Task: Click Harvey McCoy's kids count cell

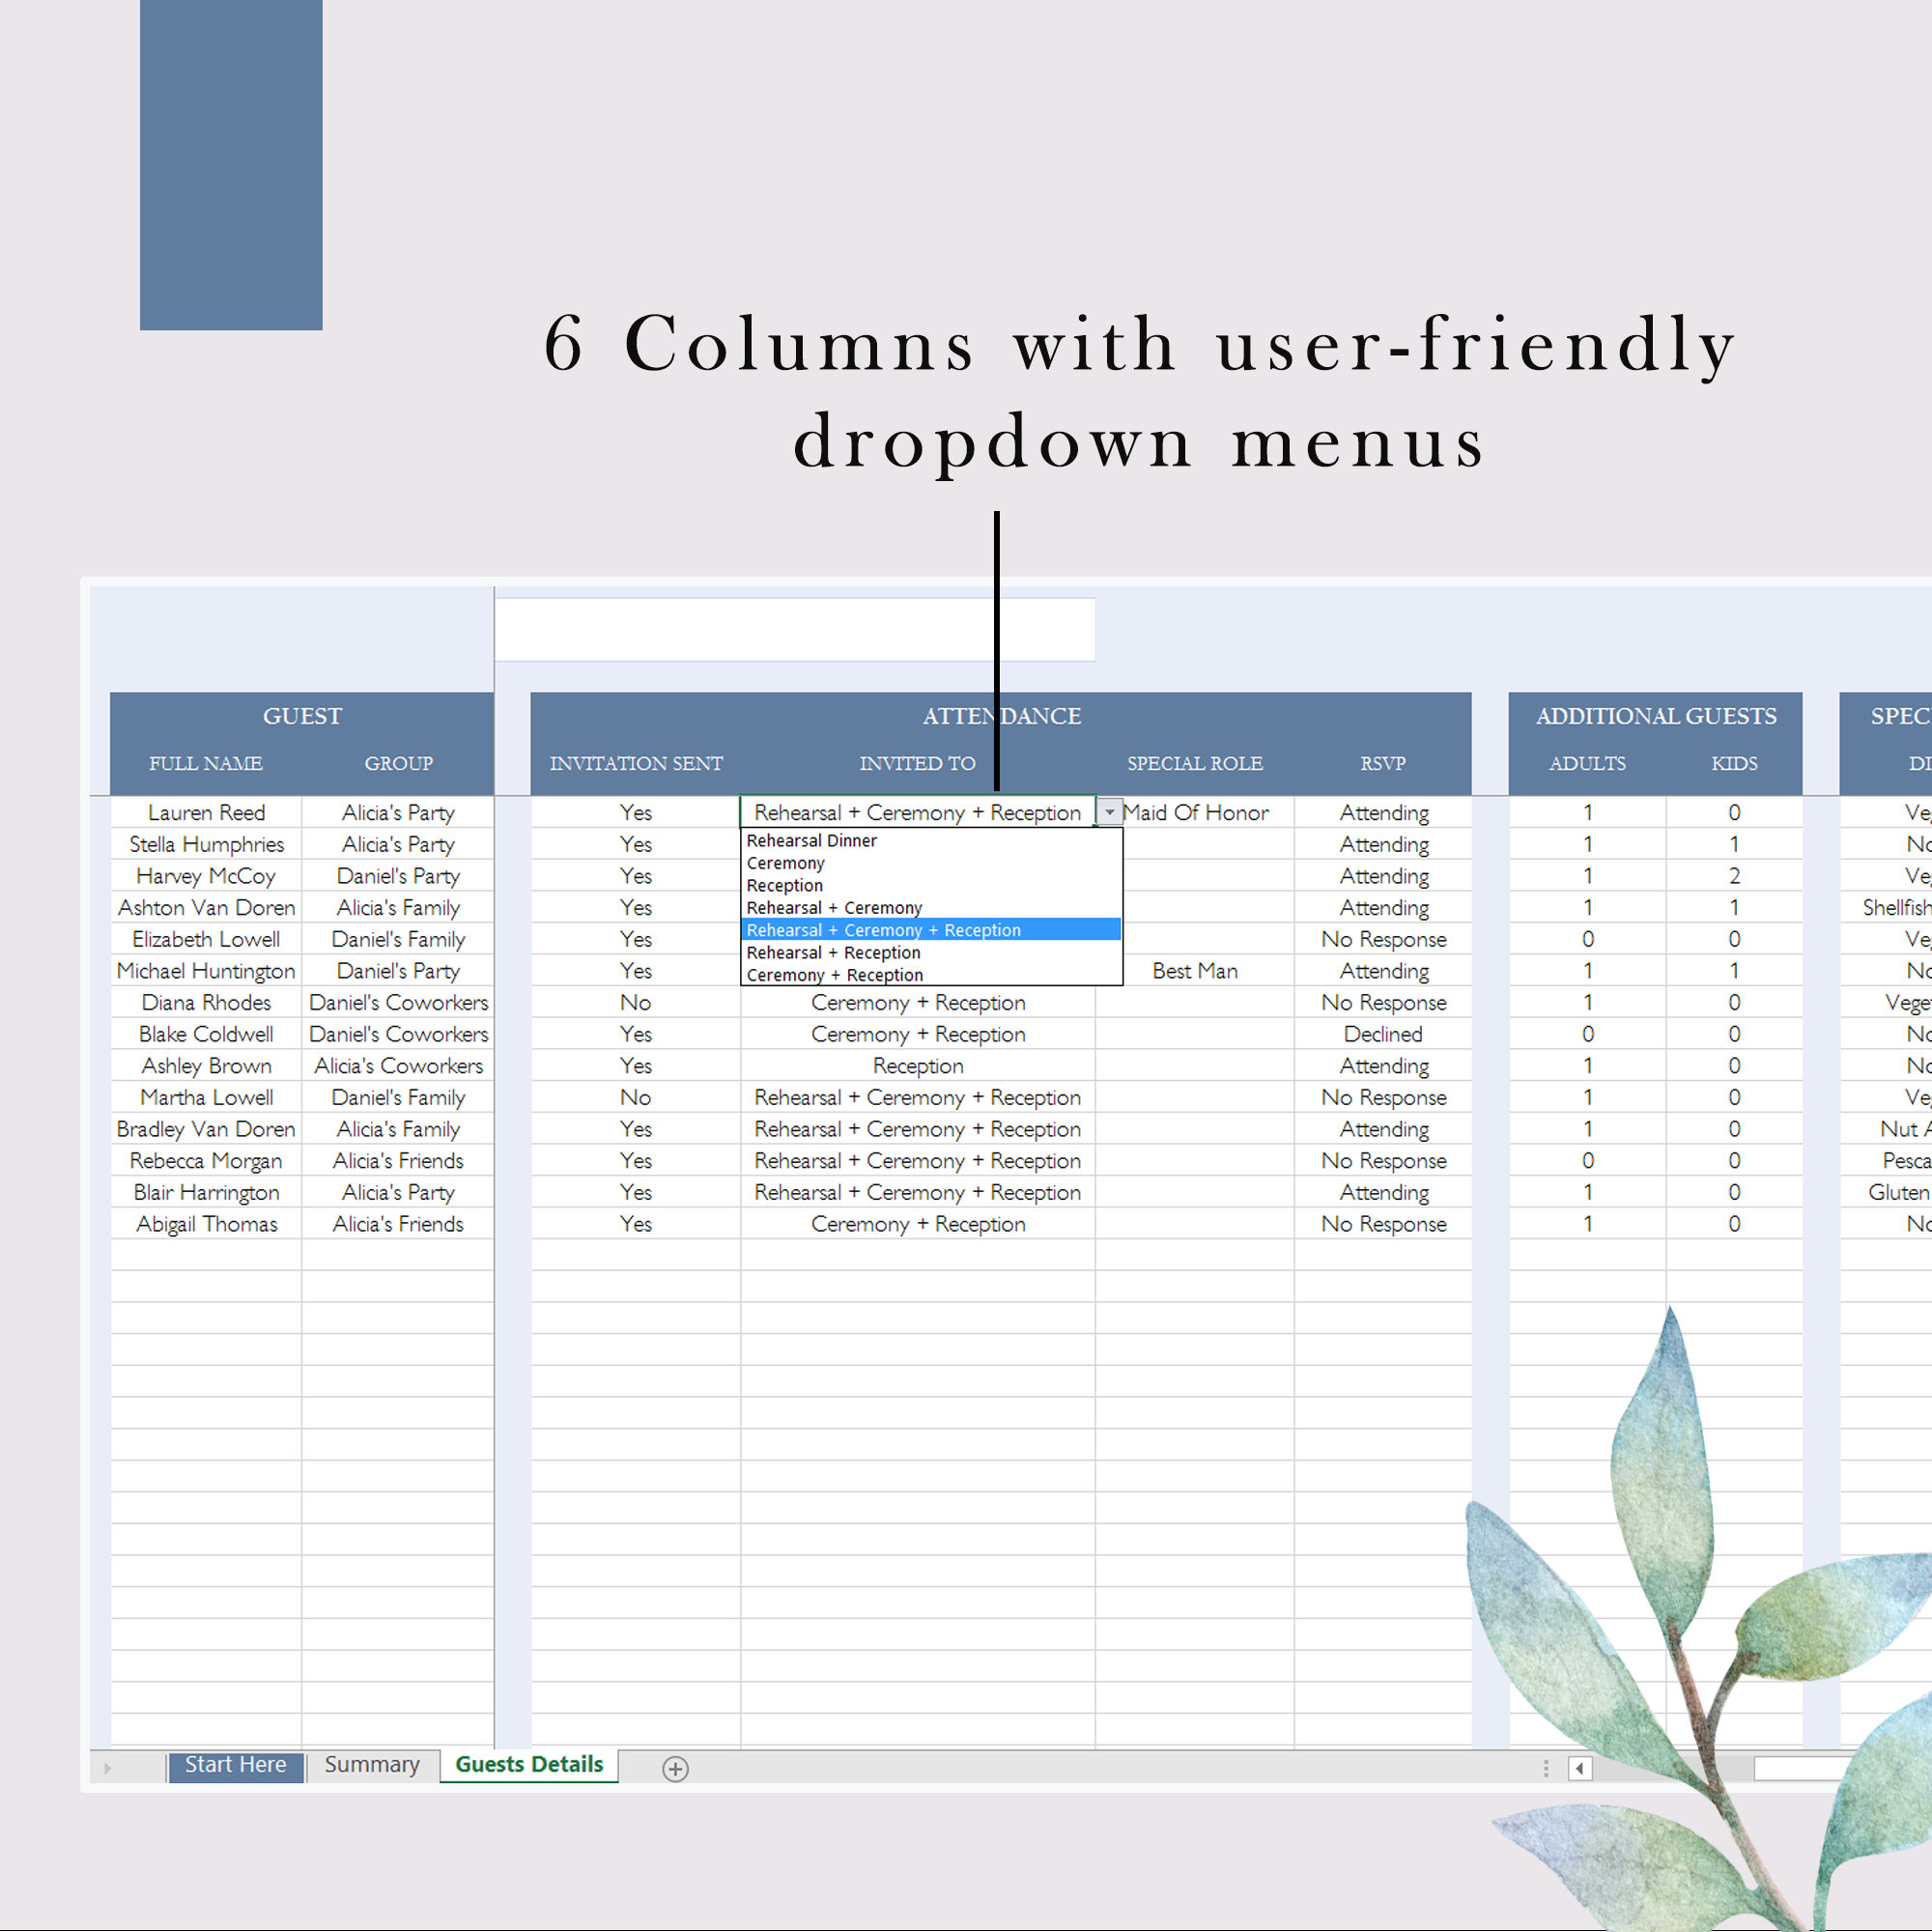Action: (x=1735, y=875)
